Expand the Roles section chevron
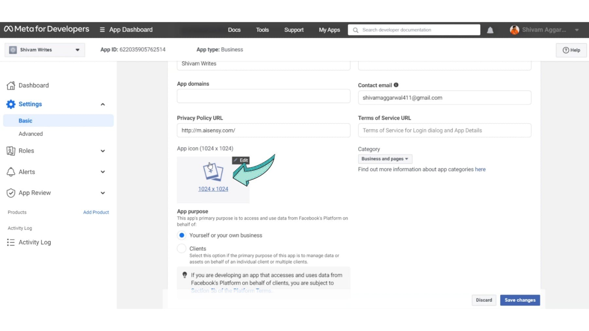The image size is (589, 331). (x=103, y=151)
